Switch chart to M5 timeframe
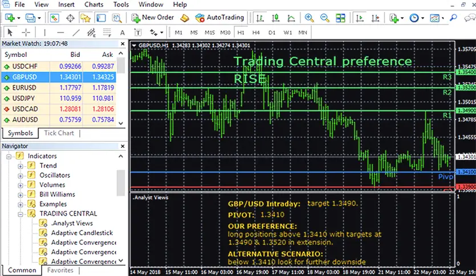The height and width of the screenshot is (276, 476). pyautogui.click(x=194, y=32)
